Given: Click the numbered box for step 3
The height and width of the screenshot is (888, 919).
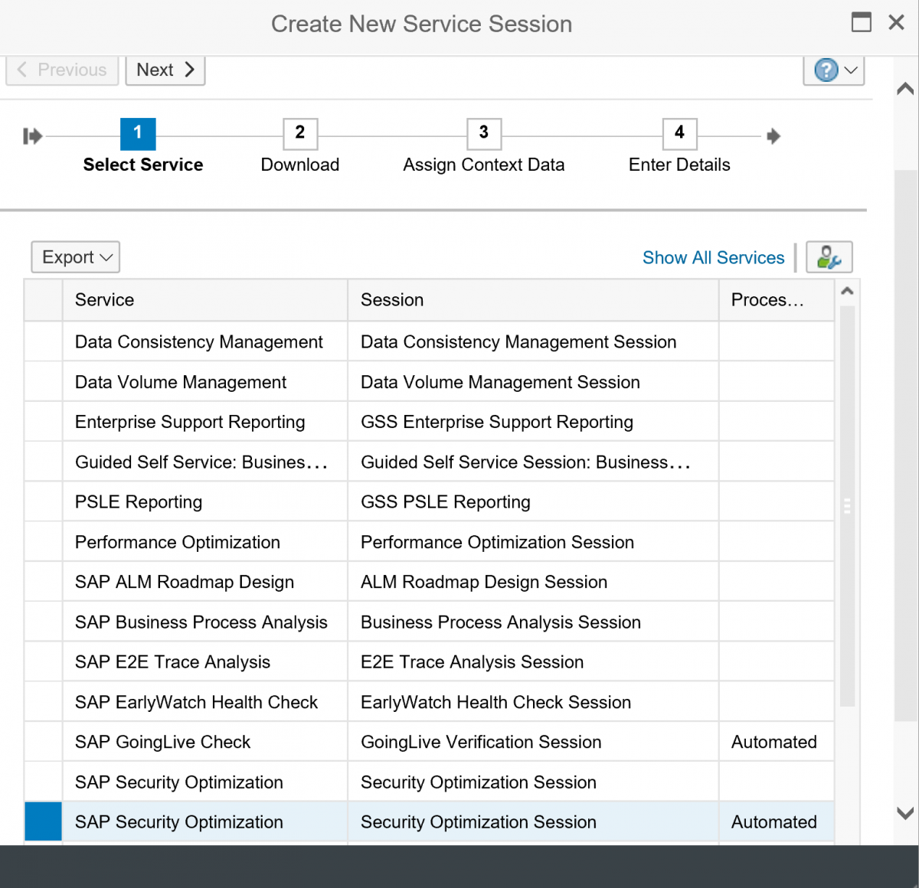Looking at the screenshot, I should (484, 133).
